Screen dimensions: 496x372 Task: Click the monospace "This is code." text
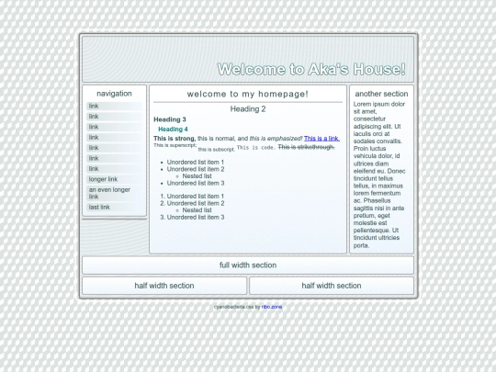tap(256, 147)
